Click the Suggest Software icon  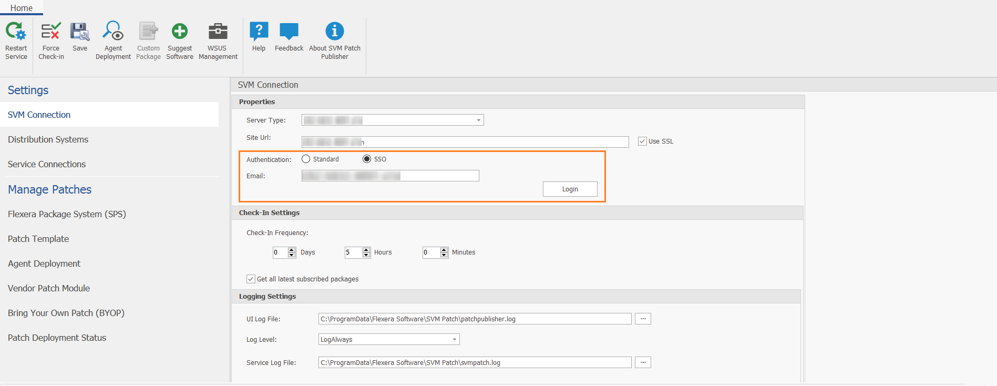pyautogui.click(x=180, y=32)
